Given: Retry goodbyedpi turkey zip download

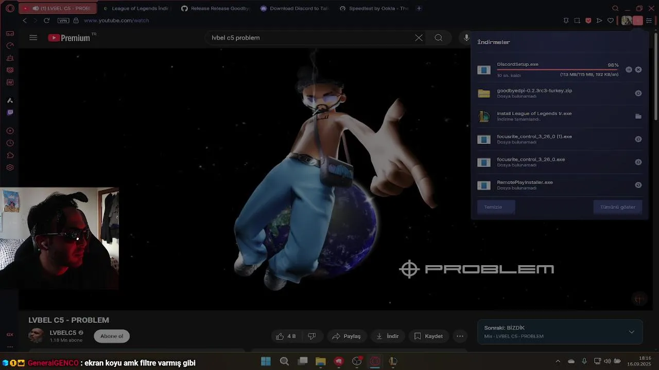Looking at the screenshot, I should click(638, 93).
